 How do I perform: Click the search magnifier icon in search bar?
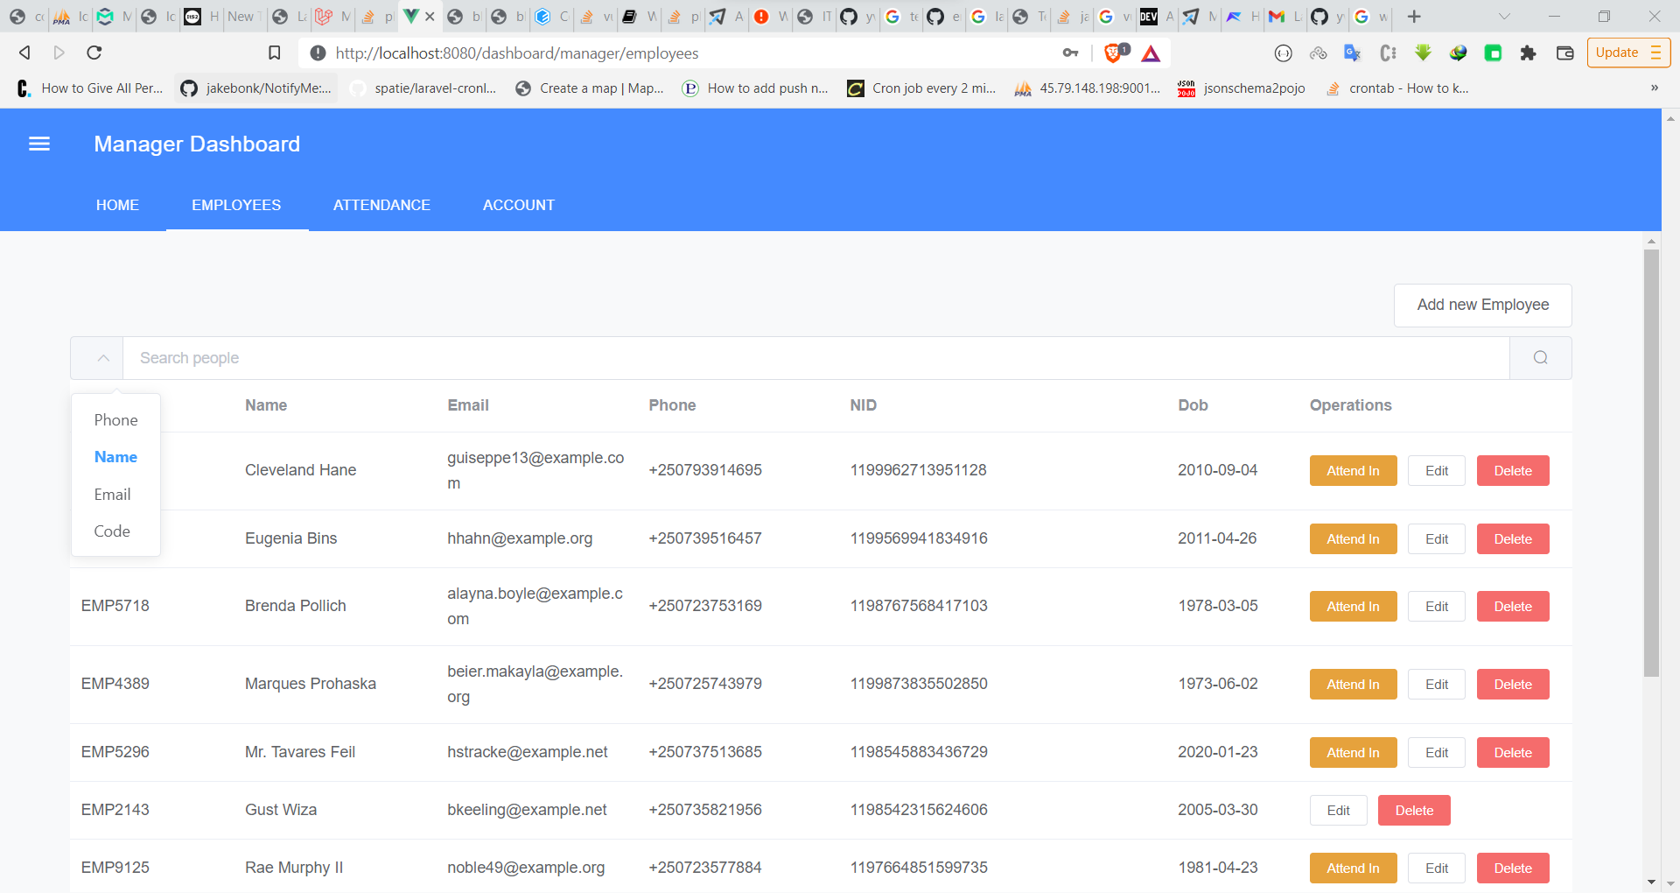(x=1540, y=357)
